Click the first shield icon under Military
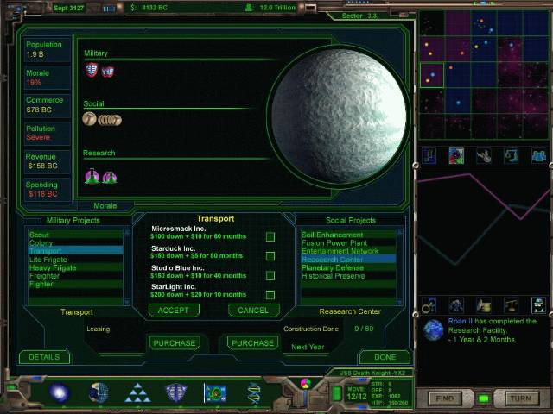The image size is (553, 414). pyautogui.click(x=92, y=70)
